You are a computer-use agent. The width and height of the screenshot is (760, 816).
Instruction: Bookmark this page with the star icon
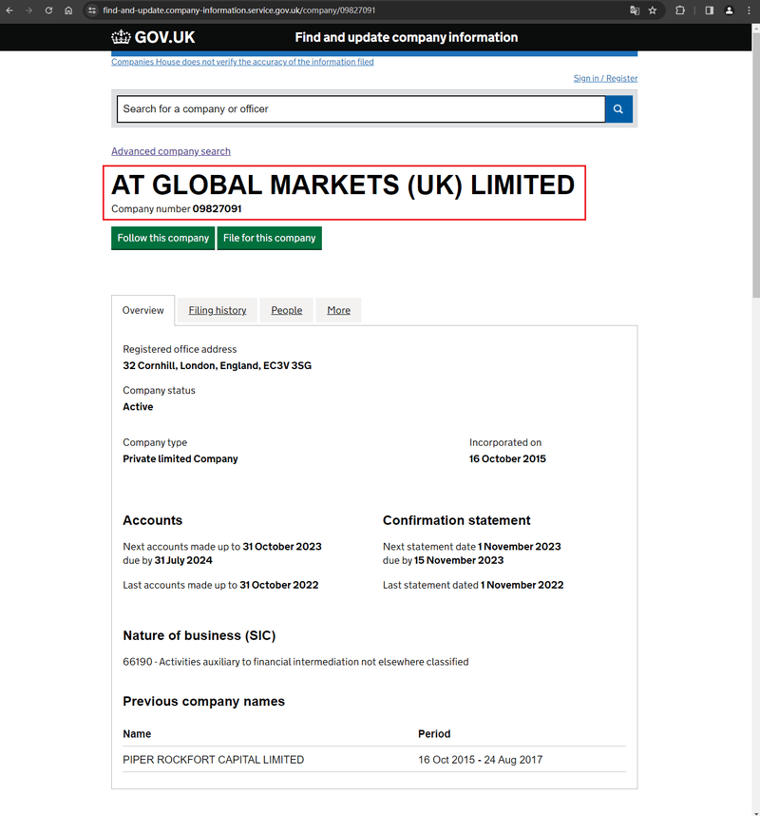(653, 10)
